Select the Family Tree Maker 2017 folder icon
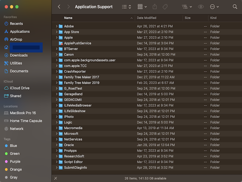 (61, 77)
